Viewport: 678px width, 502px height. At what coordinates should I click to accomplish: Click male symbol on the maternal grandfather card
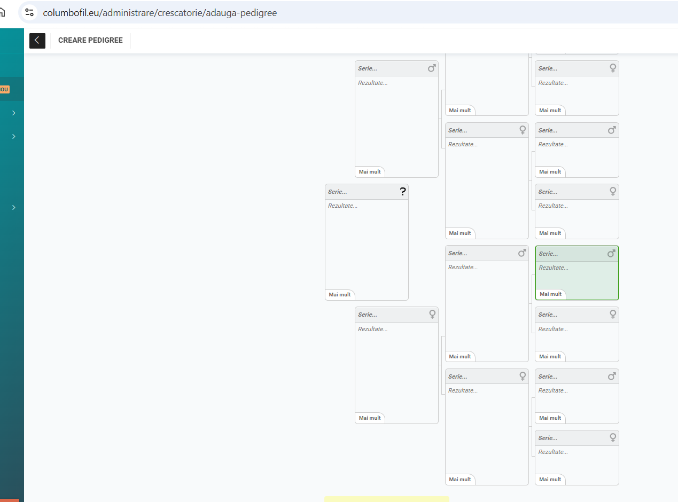coord(522,253)
